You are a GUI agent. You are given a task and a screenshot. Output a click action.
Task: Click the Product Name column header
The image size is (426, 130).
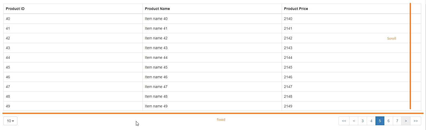point(212,9)
